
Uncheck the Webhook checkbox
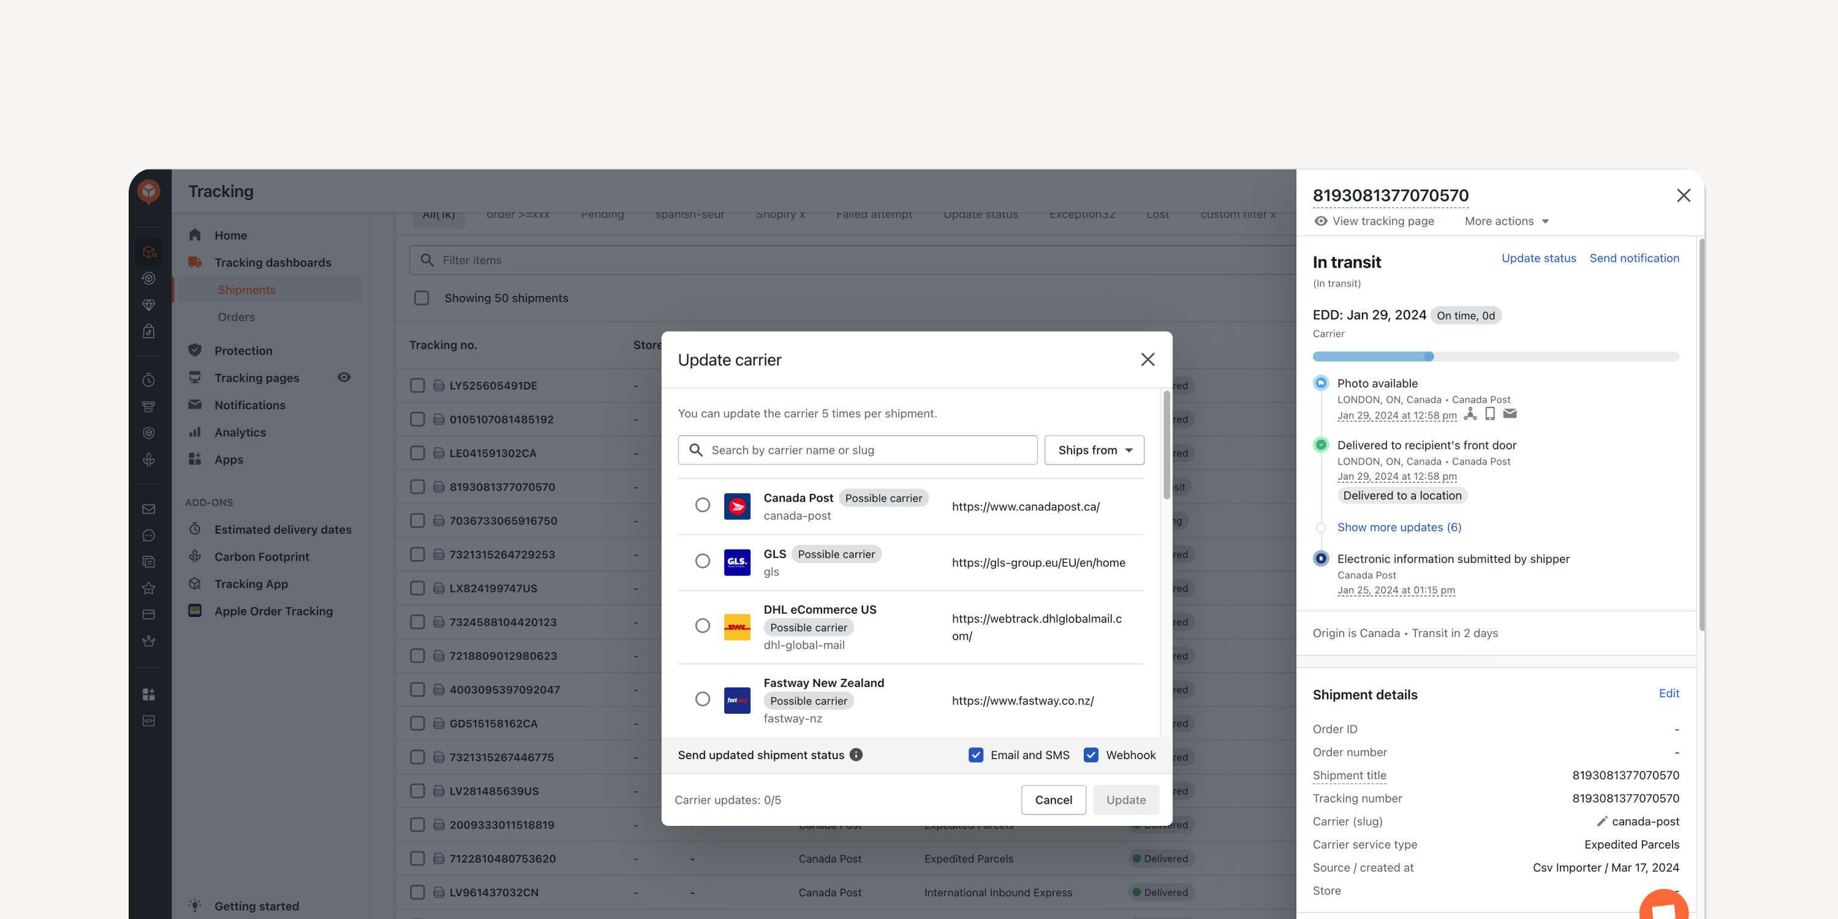coord(1091,755)
